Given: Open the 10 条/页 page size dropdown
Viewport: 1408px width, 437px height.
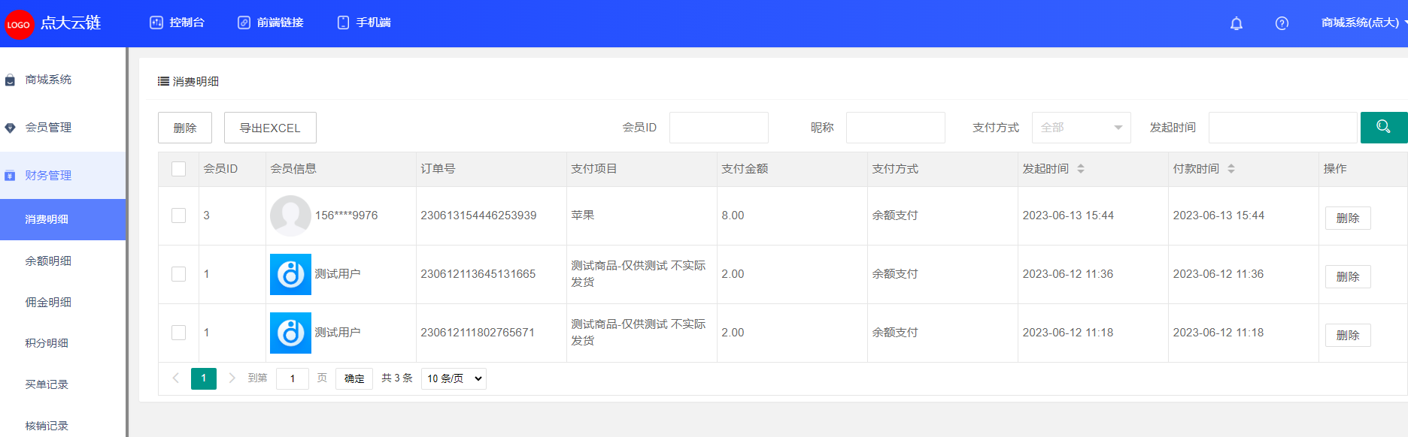Looking at the screenshot, I should tap(454, 378).
